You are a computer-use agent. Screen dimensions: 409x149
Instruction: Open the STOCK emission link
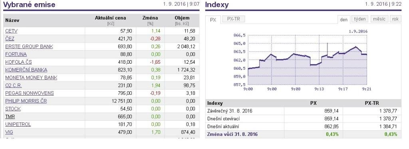(x=13, y=109)
